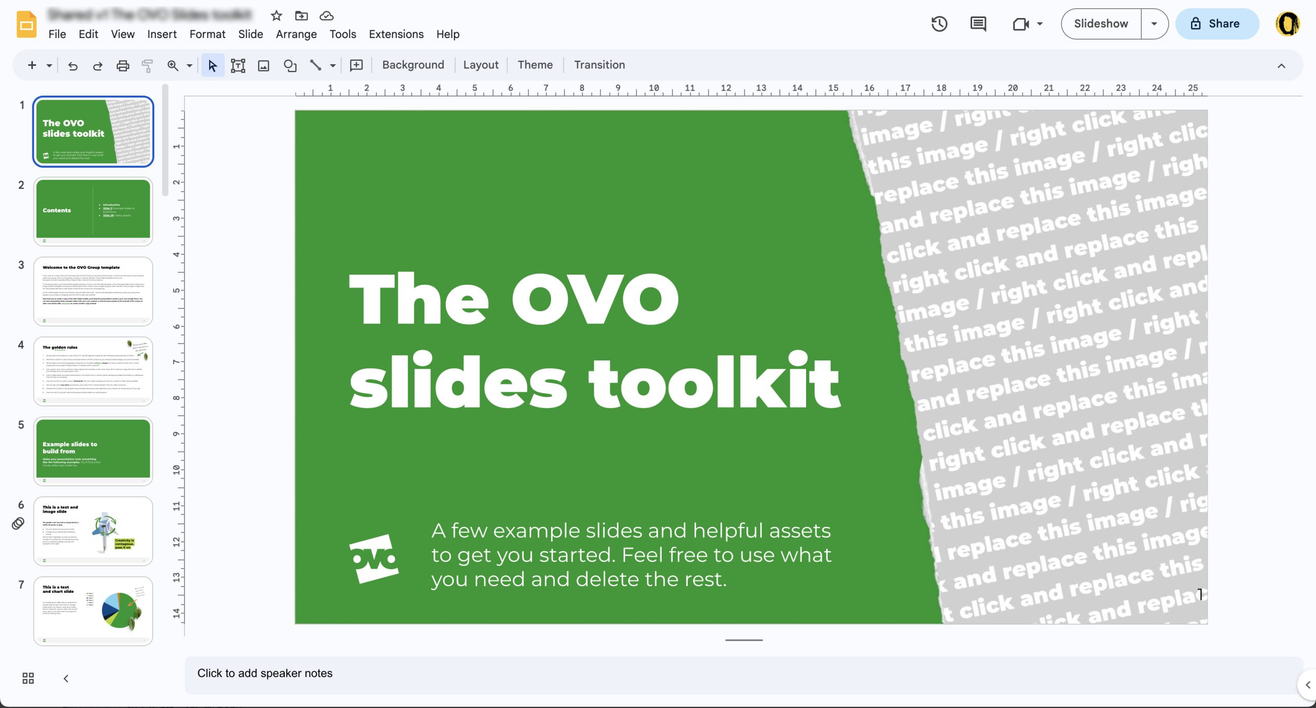Start the Slideshow
This screenshot has height=708, width=1316.
tap(1101, 24)
